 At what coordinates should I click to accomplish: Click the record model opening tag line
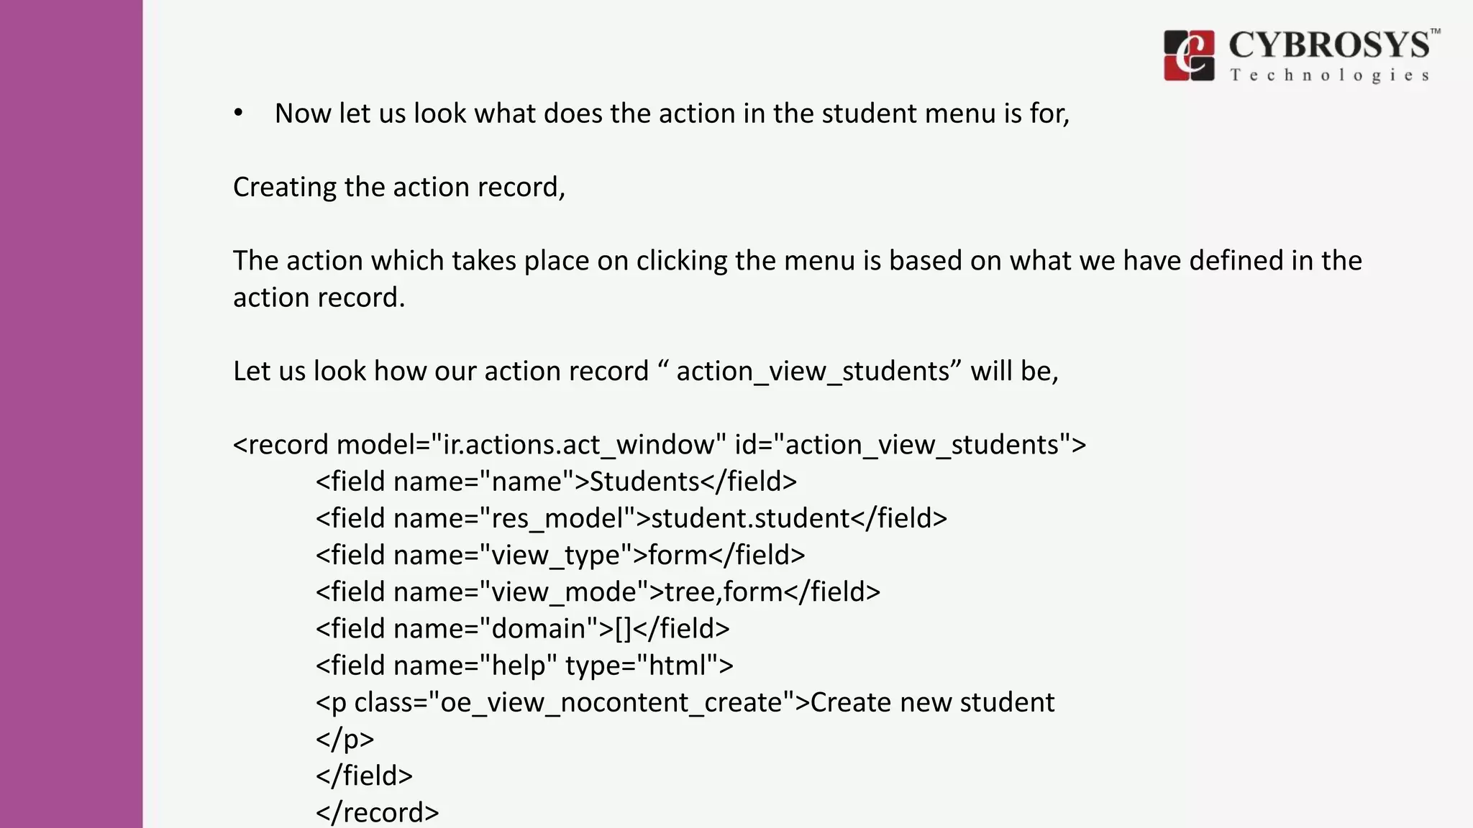tap(659, 444)
